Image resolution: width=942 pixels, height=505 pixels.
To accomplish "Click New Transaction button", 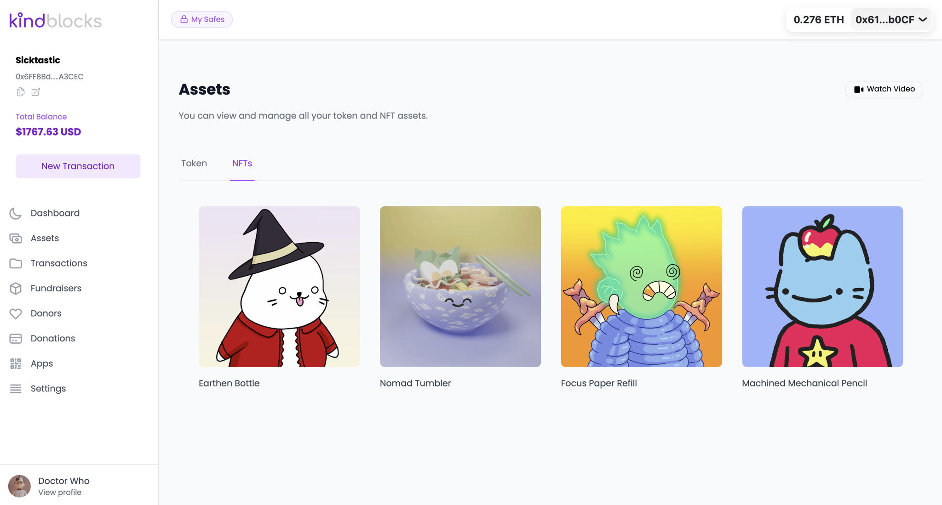I will tap(78, 166).
